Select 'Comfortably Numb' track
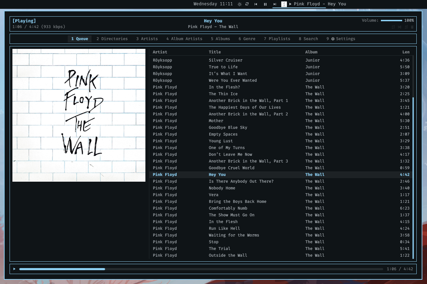Image resolution: width=427 pixels, height=284 pixels. 281,208
